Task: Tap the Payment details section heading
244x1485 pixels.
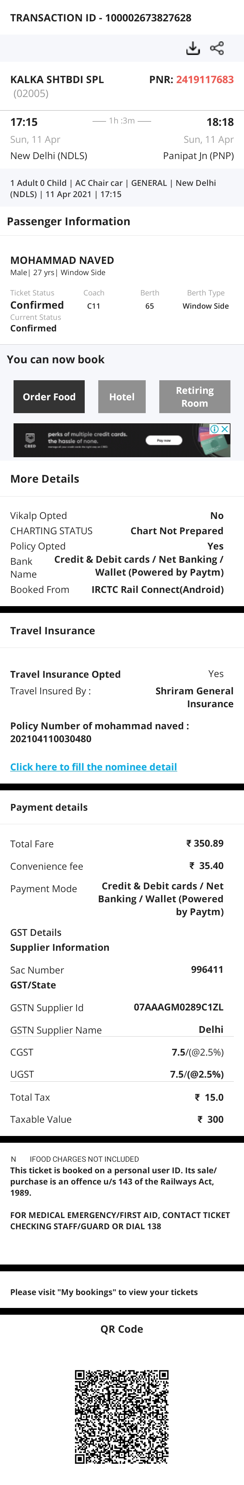Action: pos(49,807)
